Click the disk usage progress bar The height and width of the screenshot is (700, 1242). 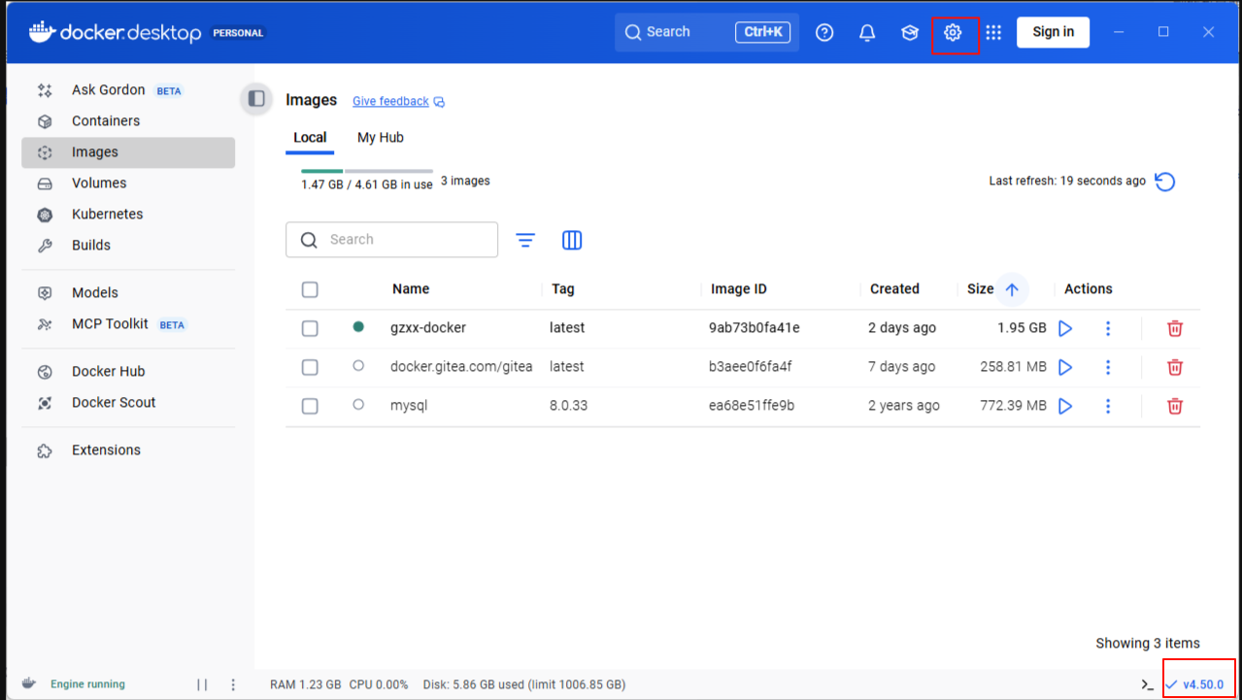point(367,171)
